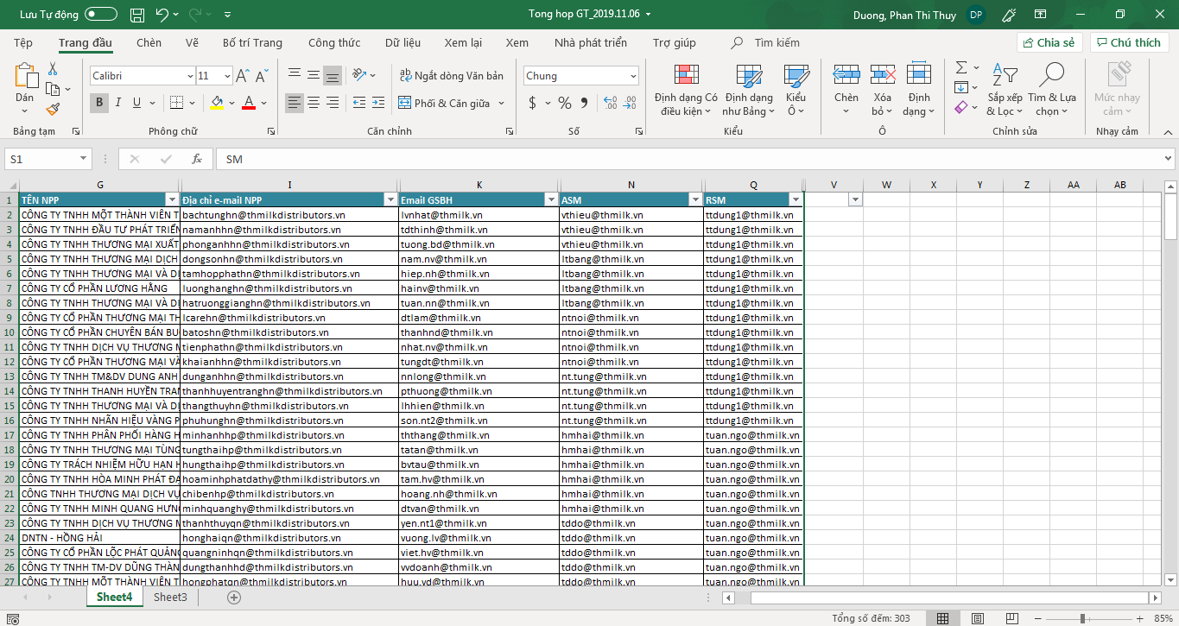Image resolution: width=1179 pixels, height=626 pixels.
Task: Toggle Wrap Text option
Action: pyautogui.click(x=451, y=76)
